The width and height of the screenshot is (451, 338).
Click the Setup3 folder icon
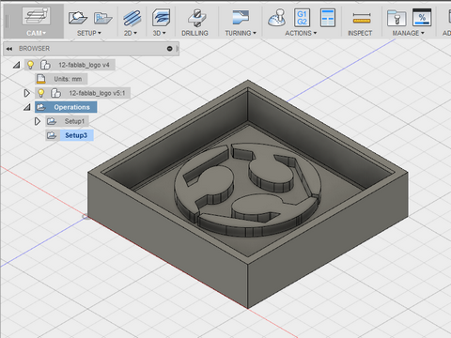pos(52,135)
